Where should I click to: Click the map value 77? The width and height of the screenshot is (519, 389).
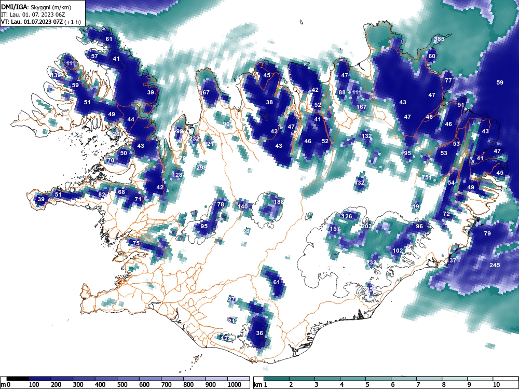pyautogui.click(x=448, y=80)
